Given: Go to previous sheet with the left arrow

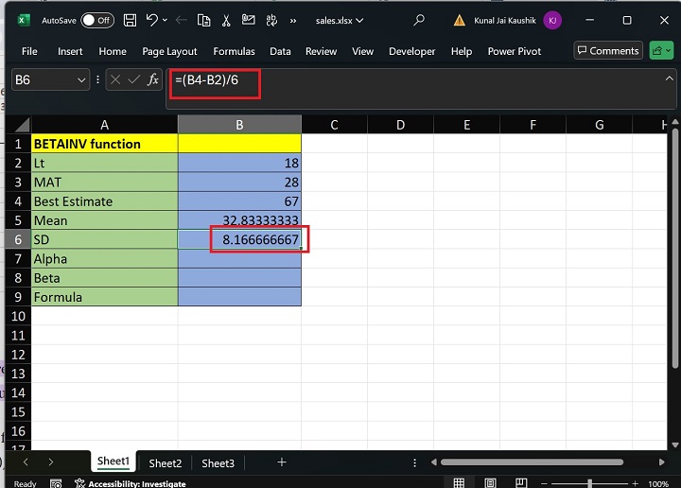Looking at the screenshot, I should [26, 462].
